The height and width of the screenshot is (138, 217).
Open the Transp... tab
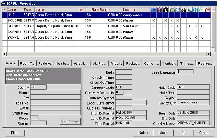[x=187, y=64]
